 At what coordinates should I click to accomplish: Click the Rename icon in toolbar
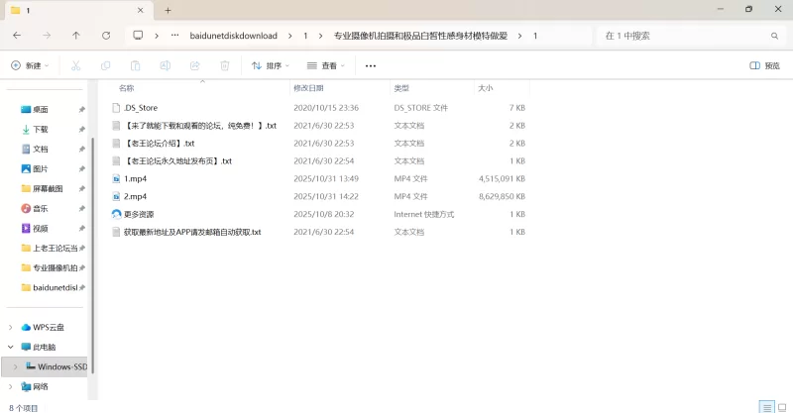tap(165, 65)
